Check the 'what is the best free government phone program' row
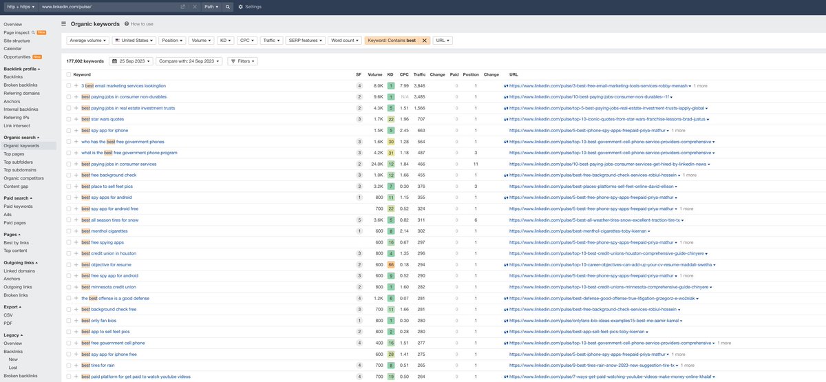Screen dimensions: 826x382 click(x=69, y=153)
